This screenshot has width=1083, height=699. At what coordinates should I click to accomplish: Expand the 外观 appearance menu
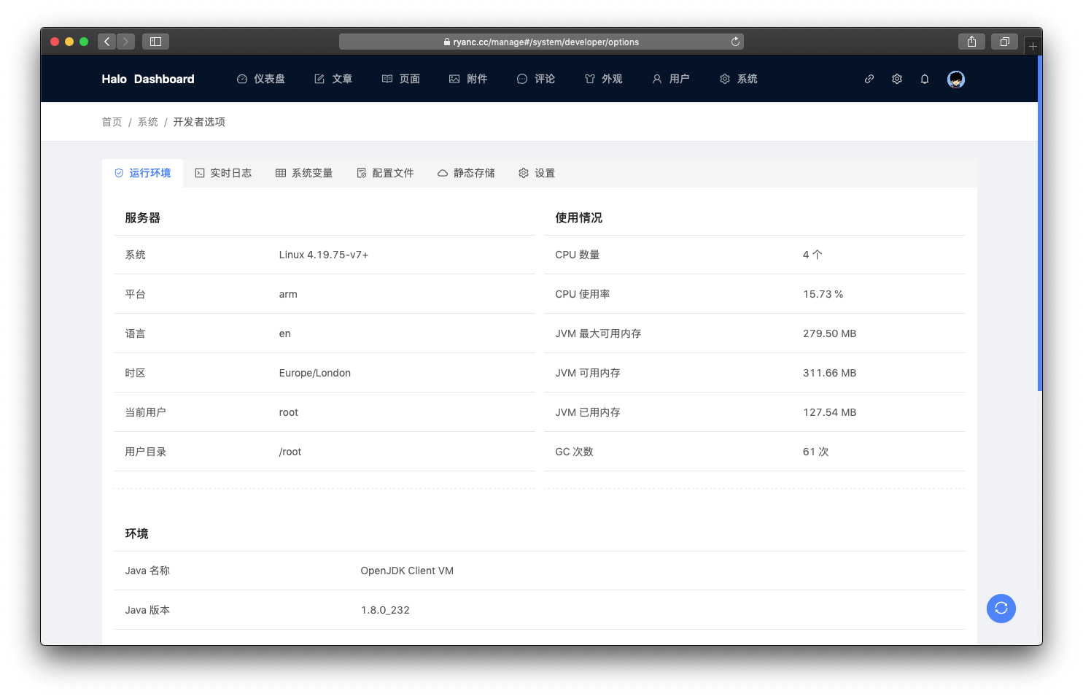(x=603, y=79)
